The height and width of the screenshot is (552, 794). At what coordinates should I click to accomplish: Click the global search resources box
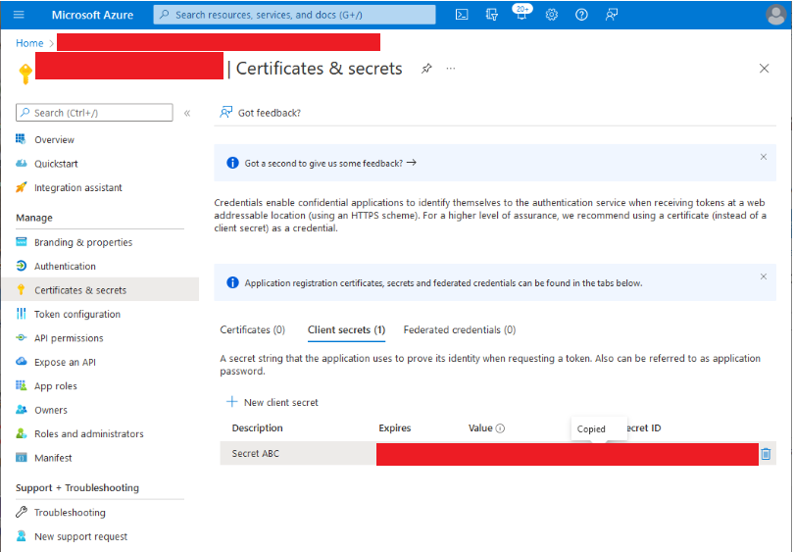point(294,15)
